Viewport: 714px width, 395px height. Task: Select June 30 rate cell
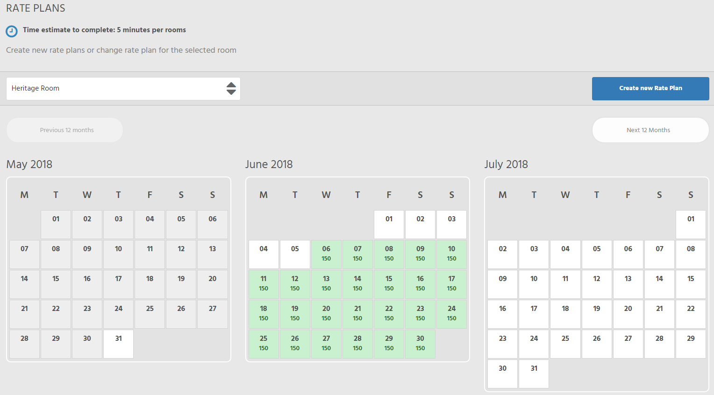[421, 344]
